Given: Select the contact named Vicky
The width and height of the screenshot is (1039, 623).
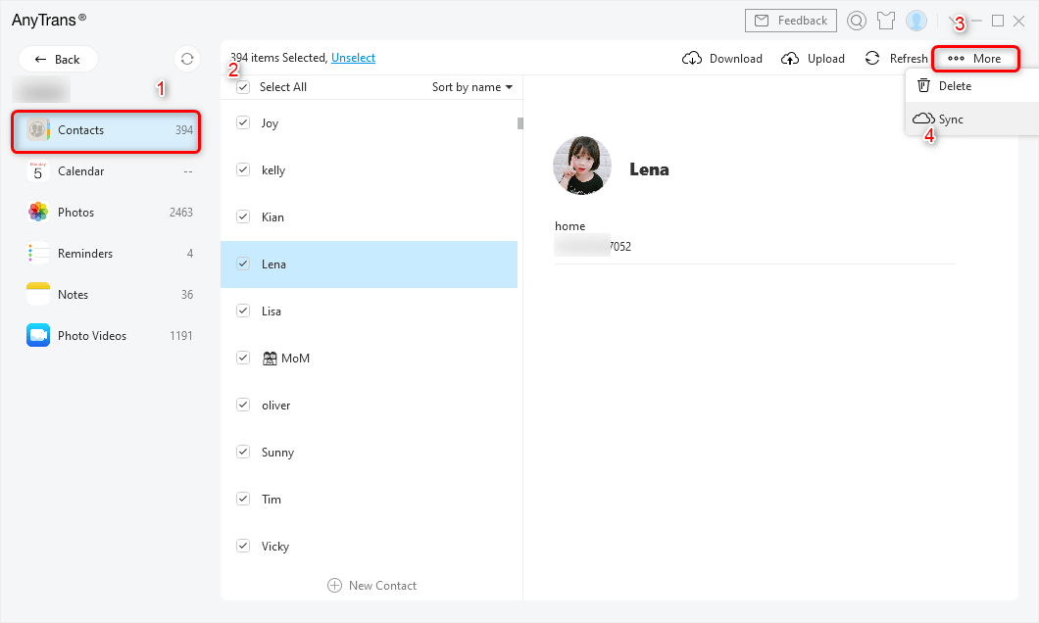Looking at the screenshot, I should (275, 547).
